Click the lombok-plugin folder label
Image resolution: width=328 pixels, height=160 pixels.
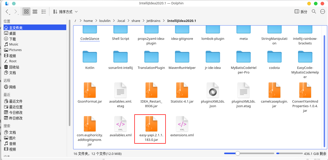[x=213, y=39]
